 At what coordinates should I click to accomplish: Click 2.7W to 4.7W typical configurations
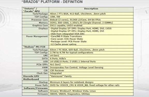coord(72,53)
